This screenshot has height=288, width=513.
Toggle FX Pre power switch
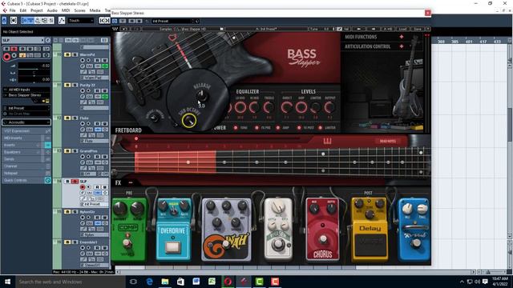(x=256, y=128)
